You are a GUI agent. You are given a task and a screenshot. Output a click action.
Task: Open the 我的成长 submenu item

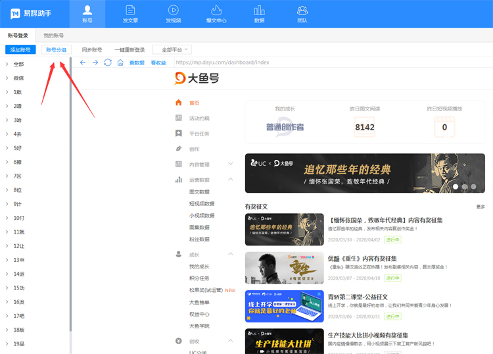point(199,266)
